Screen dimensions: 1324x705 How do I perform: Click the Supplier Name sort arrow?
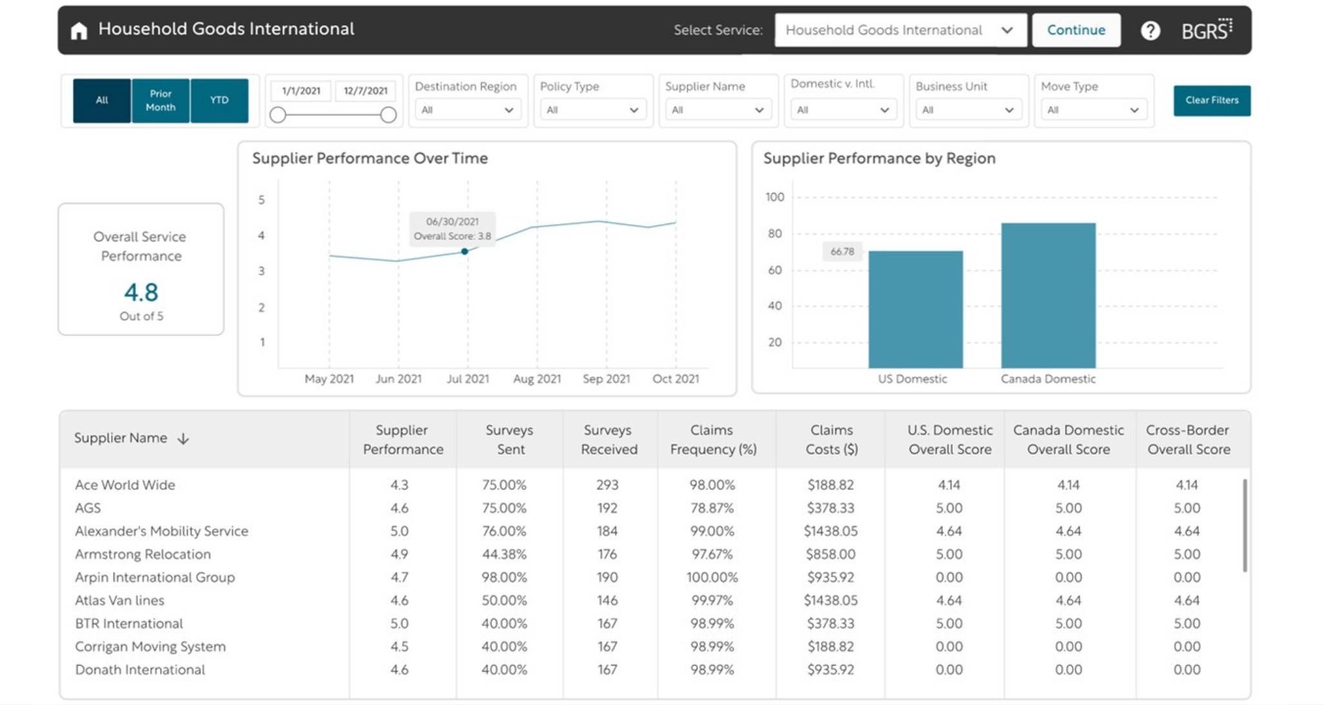184,439
